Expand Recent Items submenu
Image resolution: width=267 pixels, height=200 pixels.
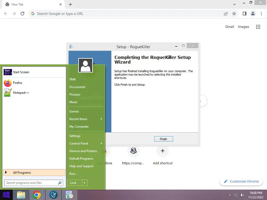(86, 119)
